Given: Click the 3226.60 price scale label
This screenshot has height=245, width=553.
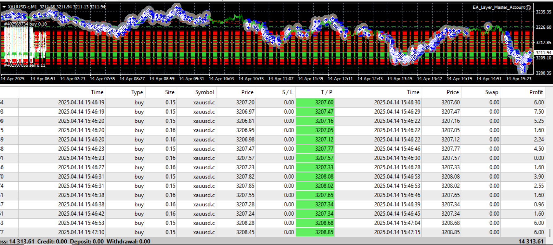Looking at the screenshot, I should click(543, 27).
